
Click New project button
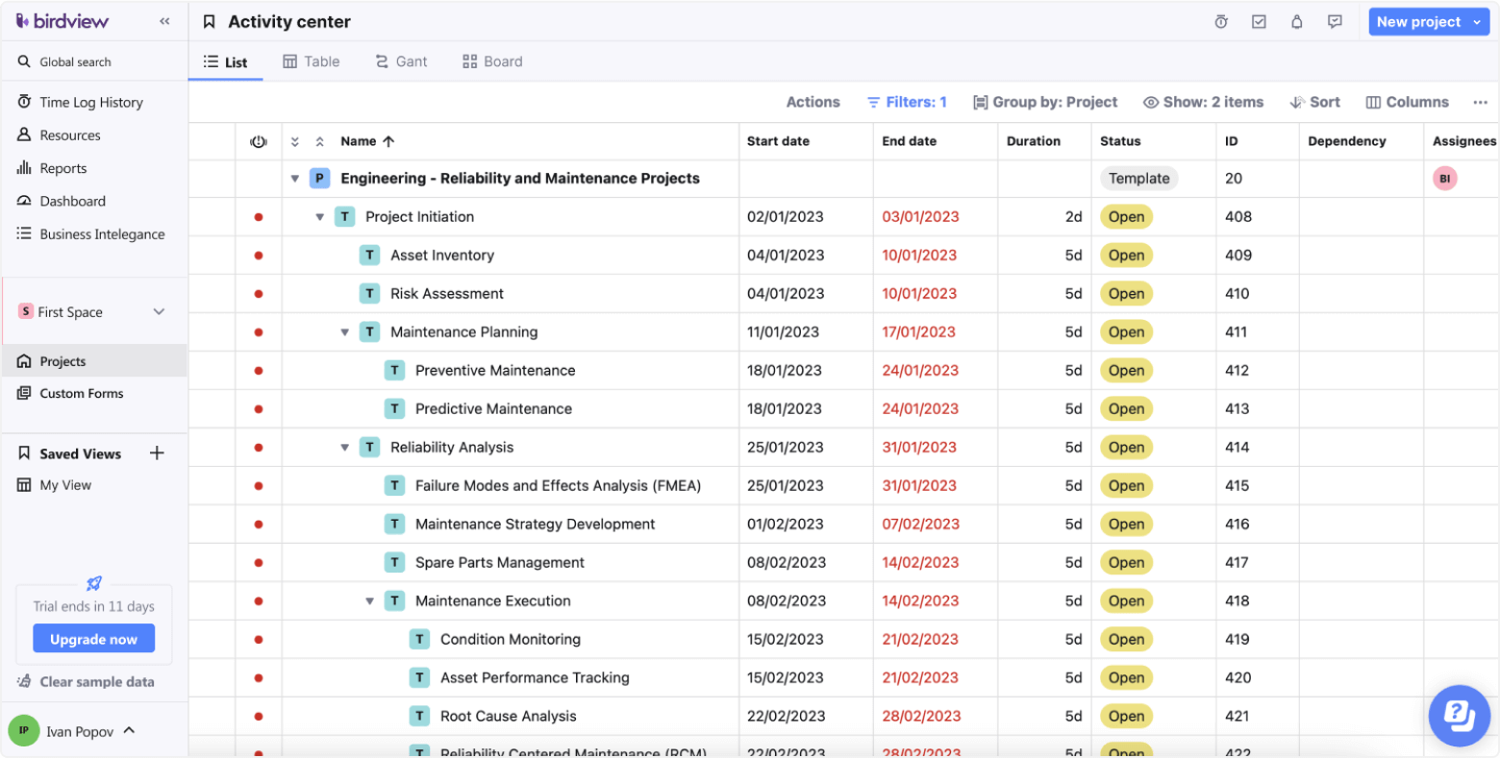point(1418,21)
